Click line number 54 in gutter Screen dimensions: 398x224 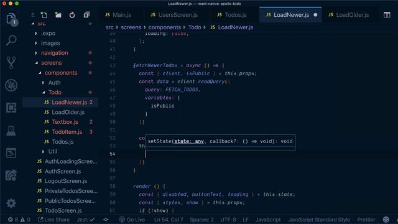113,154
